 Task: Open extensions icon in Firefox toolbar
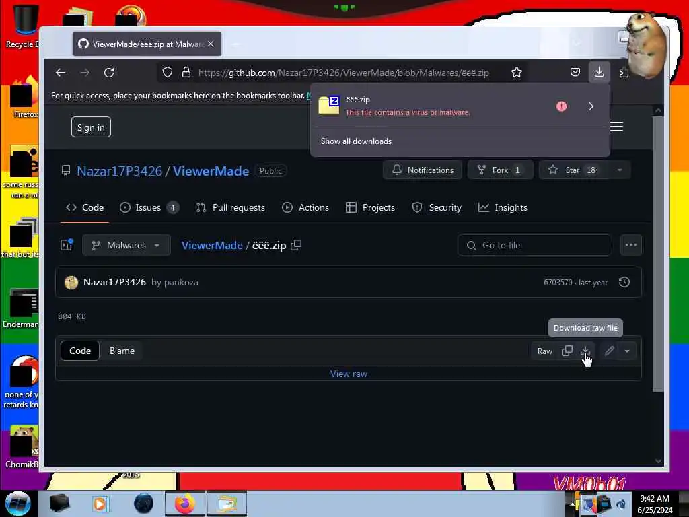point(624,73)
